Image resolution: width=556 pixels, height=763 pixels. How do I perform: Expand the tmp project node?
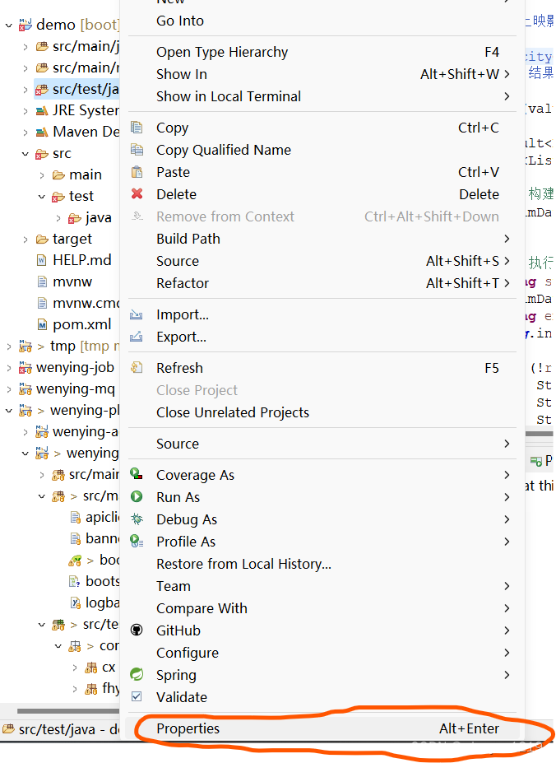click(9, 347)
